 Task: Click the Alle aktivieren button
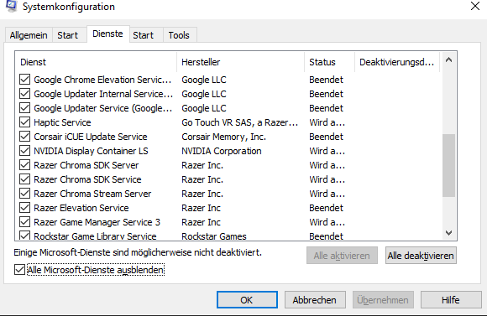(342, 256)
